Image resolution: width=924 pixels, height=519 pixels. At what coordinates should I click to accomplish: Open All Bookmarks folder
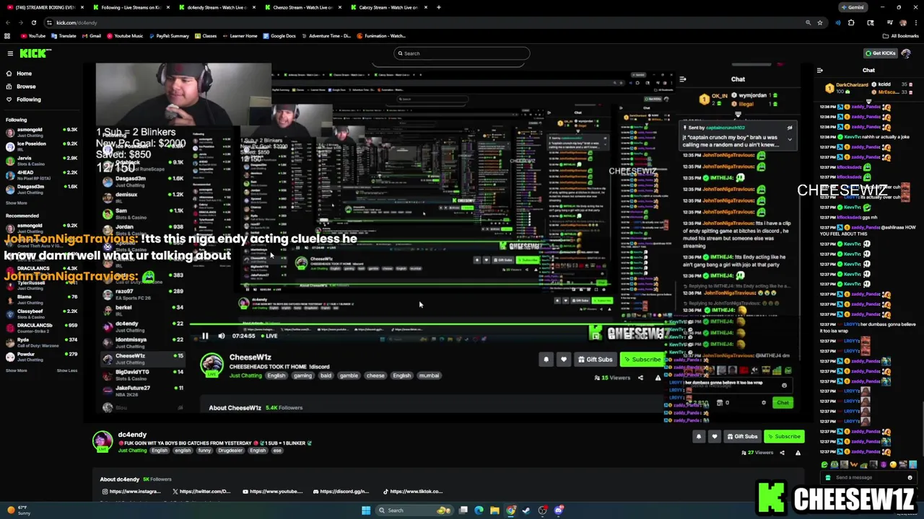(899, 35)
